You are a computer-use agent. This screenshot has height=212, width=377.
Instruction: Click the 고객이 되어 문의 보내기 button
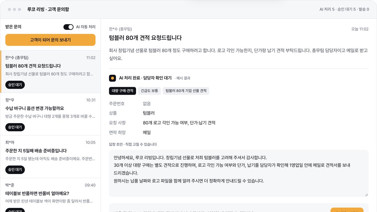[50, 40]
